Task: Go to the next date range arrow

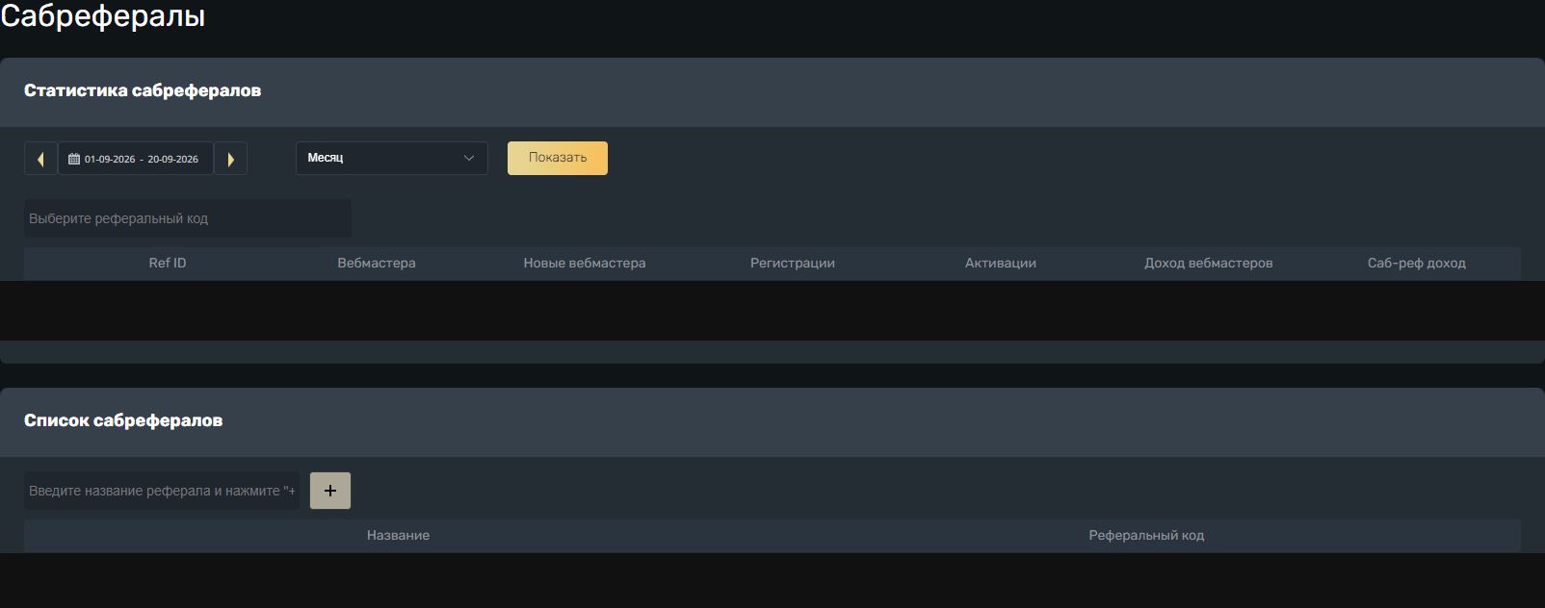Action: [x=230, y=159]
